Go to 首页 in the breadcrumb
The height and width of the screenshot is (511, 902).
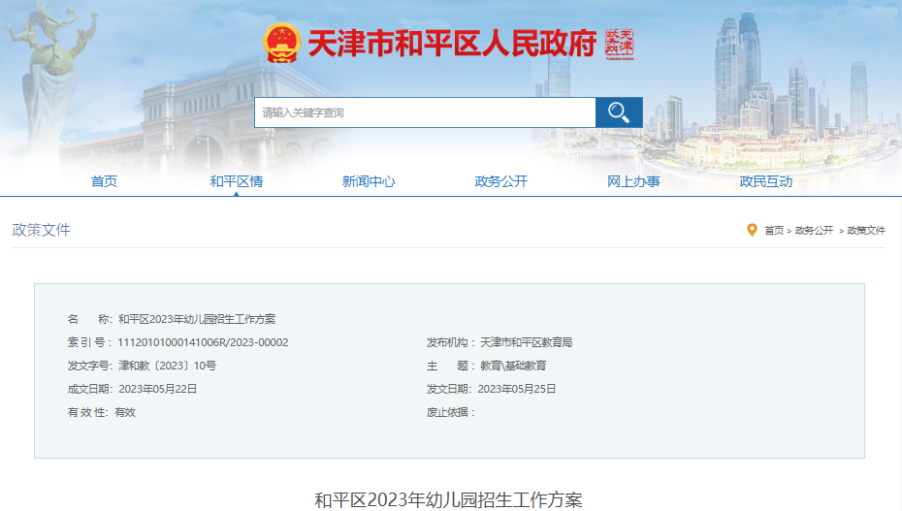(x=774, y=231)
